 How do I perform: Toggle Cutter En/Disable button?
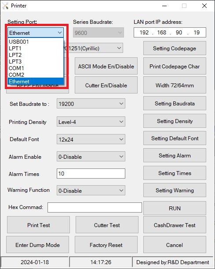(x=106, y=85)
